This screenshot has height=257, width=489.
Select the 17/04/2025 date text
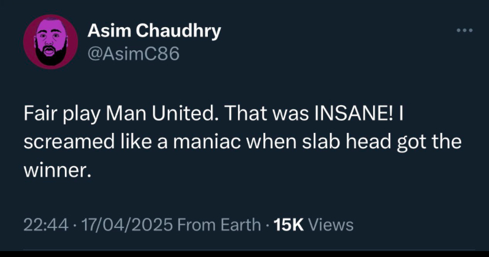click(121, 225)
